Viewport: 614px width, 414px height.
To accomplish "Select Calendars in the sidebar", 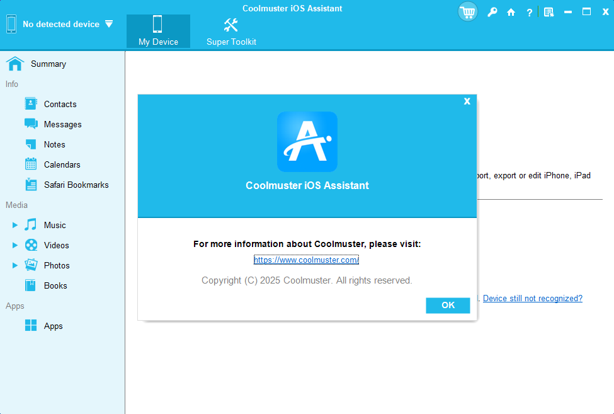I will 62,164.
